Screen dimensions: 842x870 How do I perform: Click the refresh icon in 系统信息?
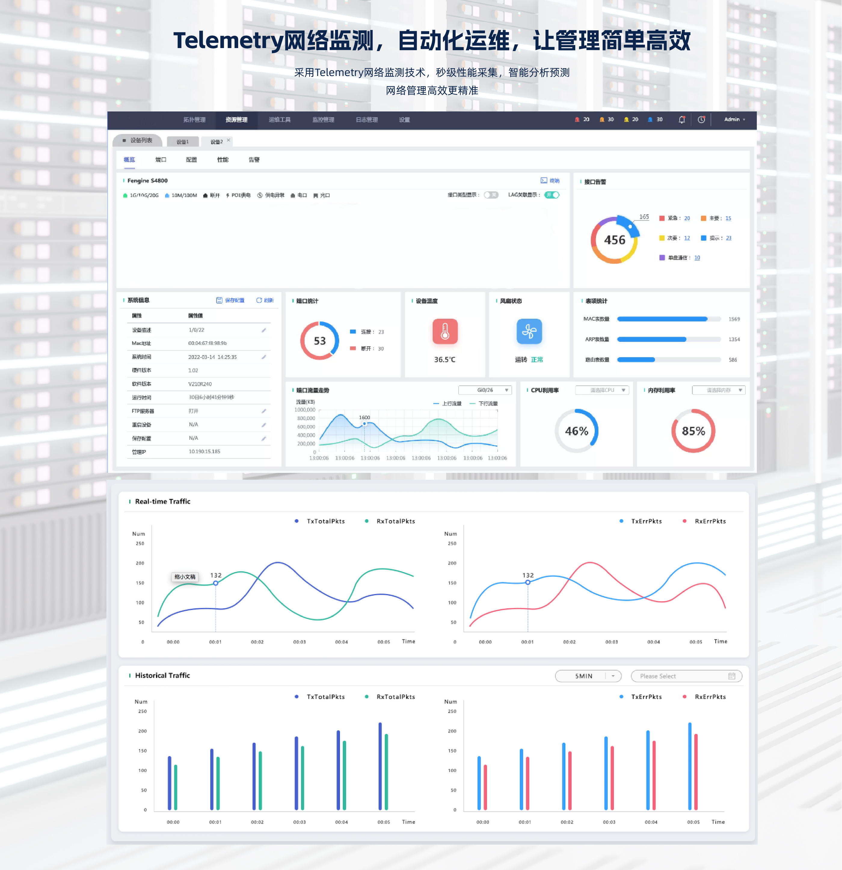point(259,300)
